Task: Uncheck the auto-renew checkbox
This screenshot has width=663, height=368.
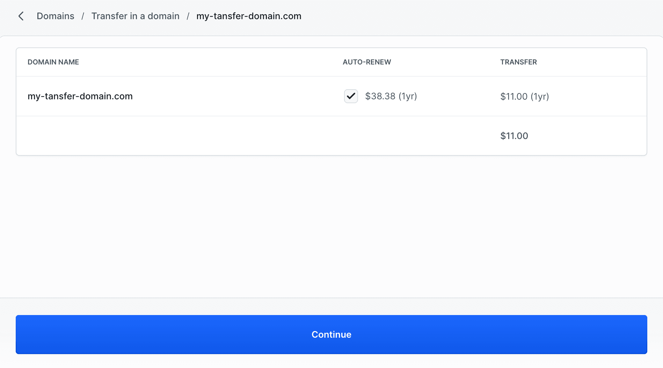Action: [x=351, y=96]
